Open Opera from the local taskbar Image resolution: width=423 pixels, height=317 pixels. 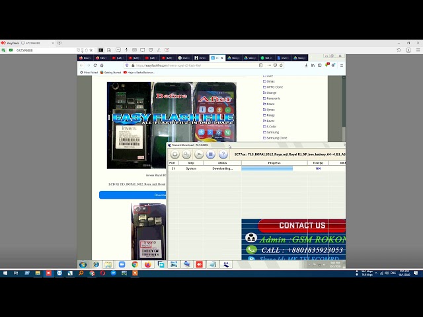click(102, 273)
